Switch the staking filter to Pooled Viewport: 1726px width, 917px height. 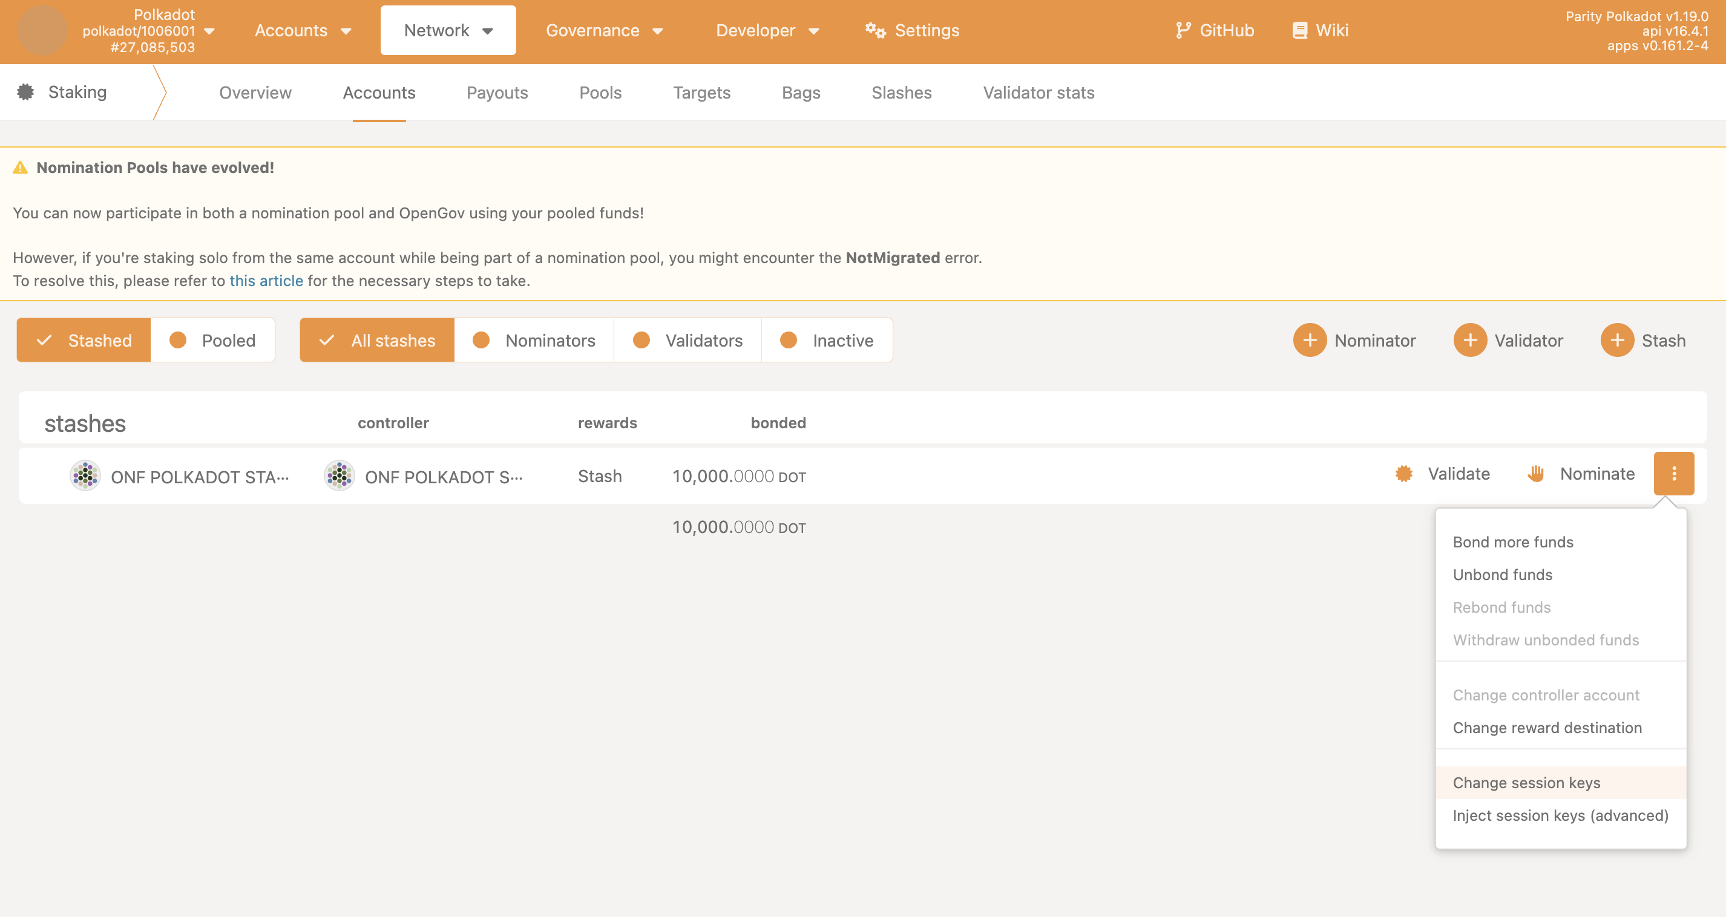tap(214, 339)
